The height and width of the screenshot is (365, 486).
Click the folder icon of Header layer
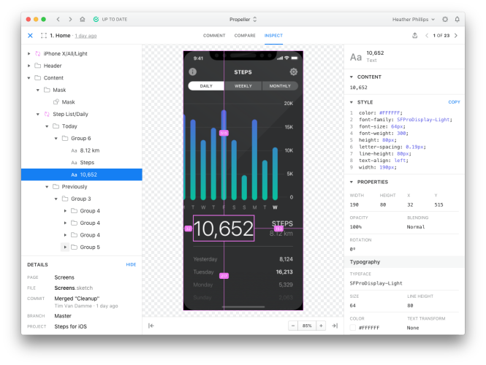(x=38, y=66)
